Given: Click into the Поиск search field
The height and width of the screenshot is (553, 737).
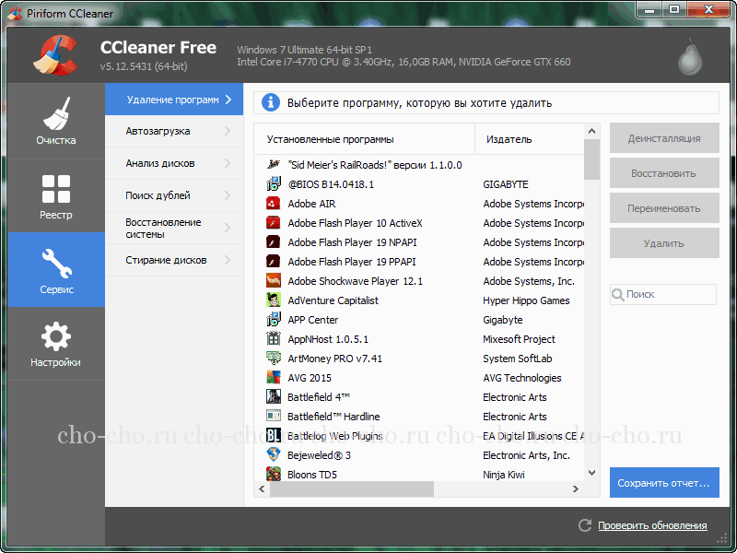Looking at the screenshot, I should tap(663, 294).
